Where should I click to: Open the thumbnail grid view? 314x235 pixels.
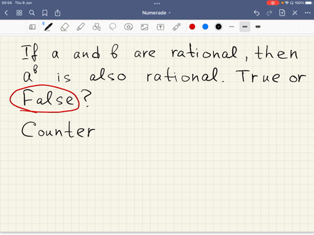(19, 13)
